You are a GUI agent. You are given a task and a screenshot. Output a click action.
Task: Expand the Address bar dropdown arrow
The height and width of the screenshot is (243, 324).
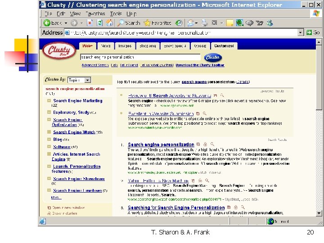[301, 32]
